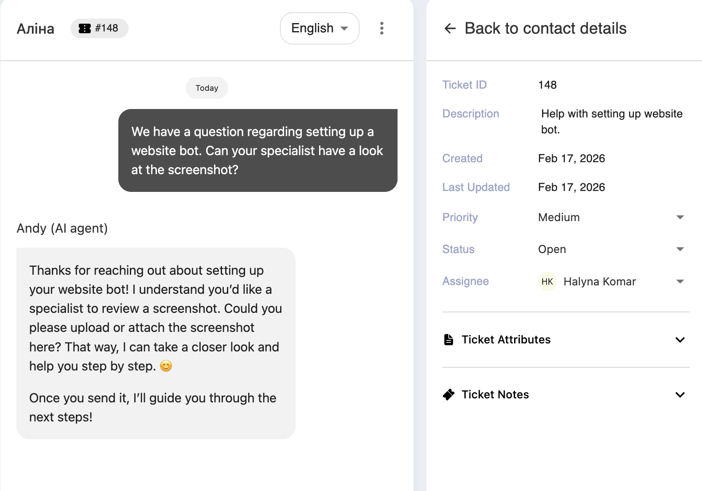The width and height of the screenshot is (702, 491).
Task: Go back to contact details
Action: coord(545,28)
